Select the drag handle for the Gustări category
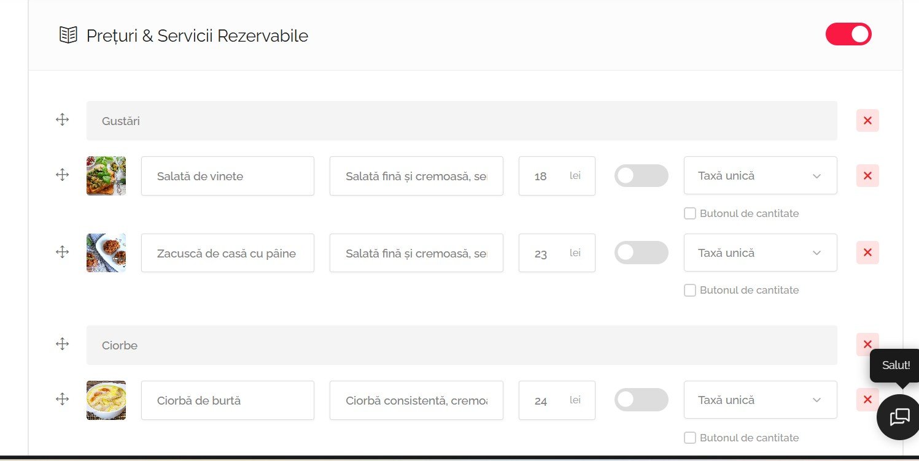The image size is (919, 461). 62,120
